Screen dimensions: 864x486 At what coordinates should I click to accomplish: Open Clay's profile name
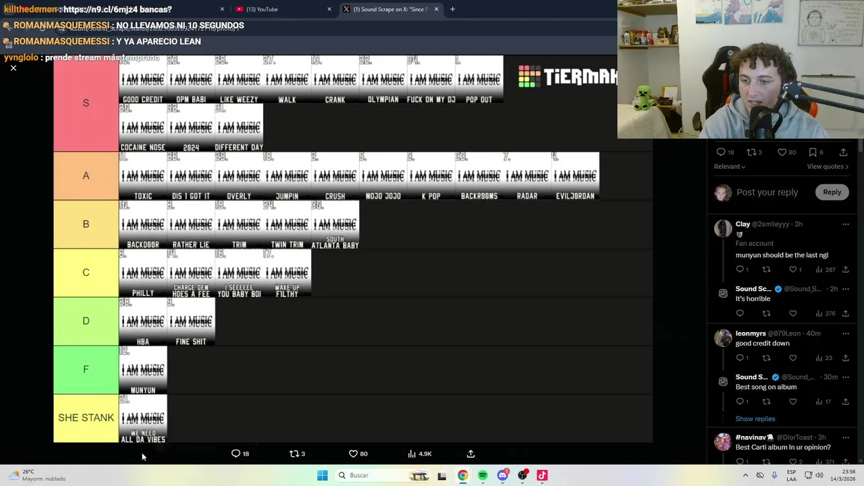pyautogui.click(x=742, y=224)
